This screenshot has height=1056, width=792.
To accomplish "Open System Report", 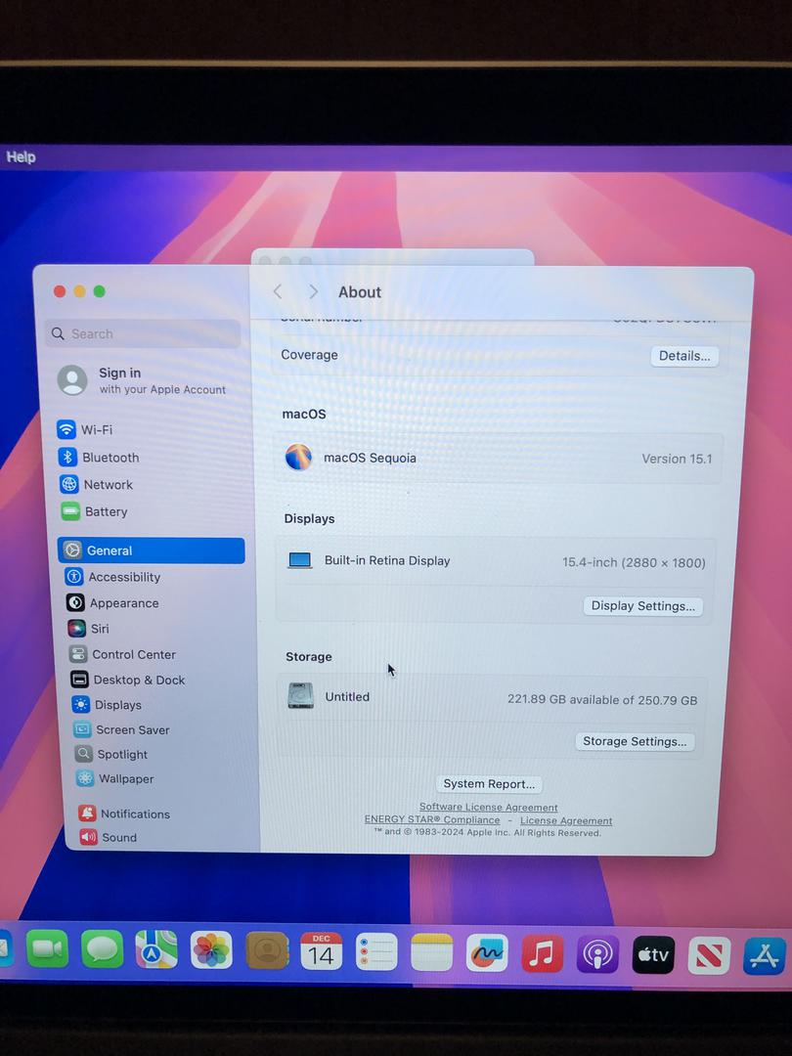I will click(x=489, y=784).
